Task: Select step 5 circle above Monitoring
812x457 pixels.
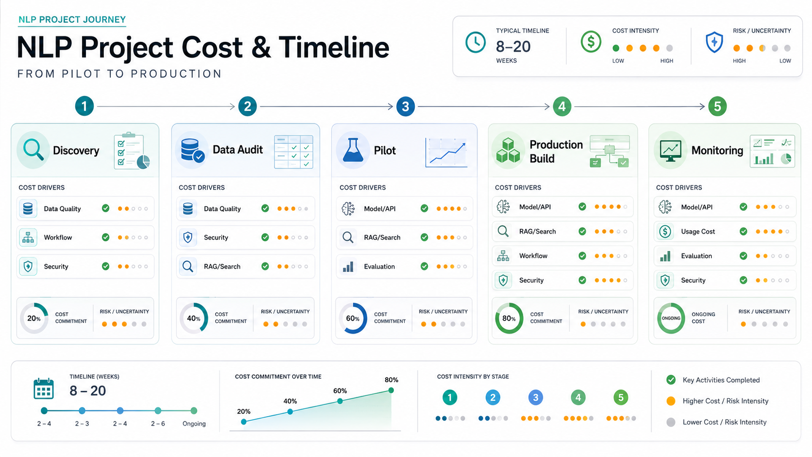Action: [x=717, y=106]
